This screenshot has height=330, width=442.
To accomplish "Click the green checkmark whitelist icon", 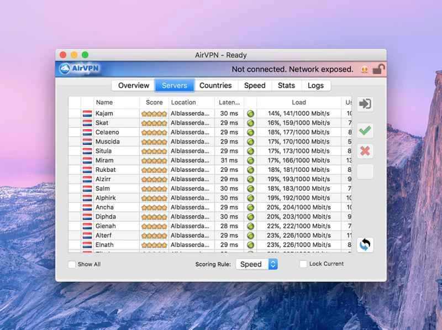I will [366, 130].
